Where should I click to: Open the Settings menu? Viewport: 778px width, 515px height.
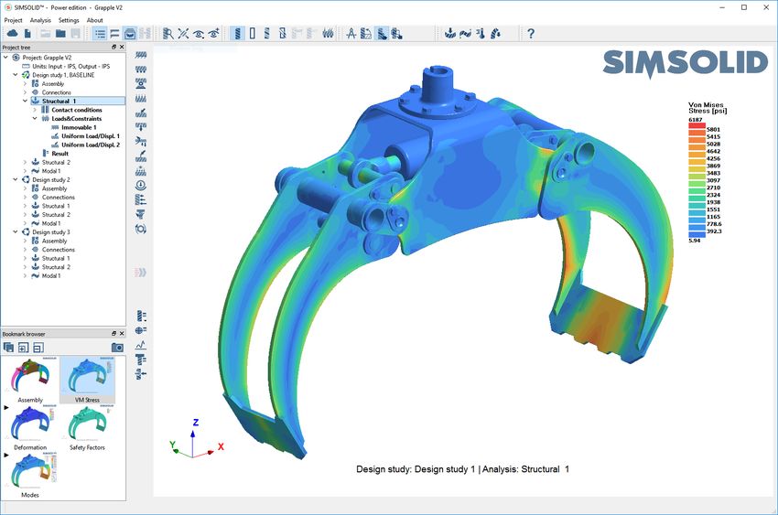click(69, 20)
